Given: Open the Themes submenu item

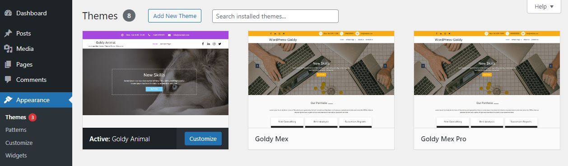Looking at the screenshot, I should click(16, 117).
